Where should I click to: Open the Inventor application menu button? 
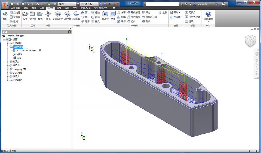(5, 5)
